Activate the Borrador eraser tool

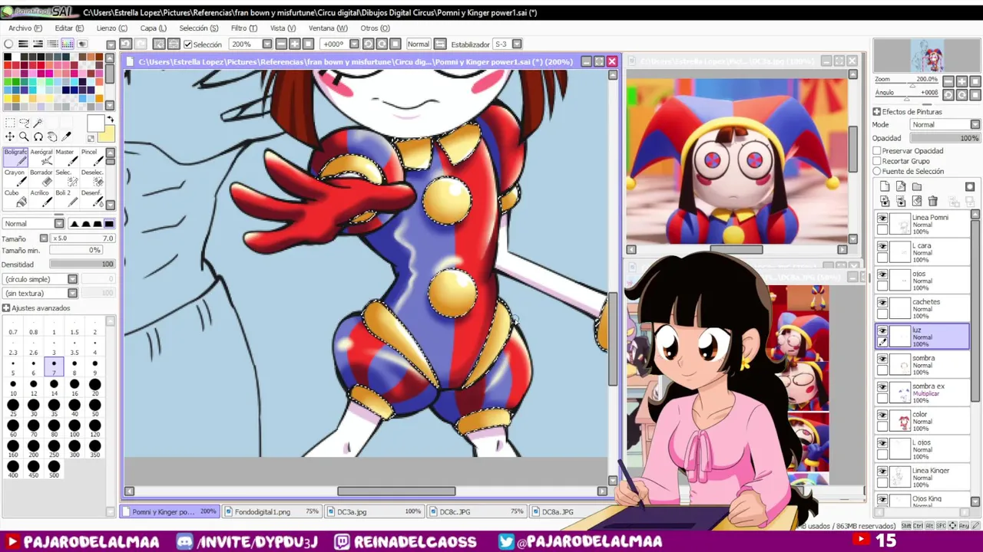pos(41,177)
